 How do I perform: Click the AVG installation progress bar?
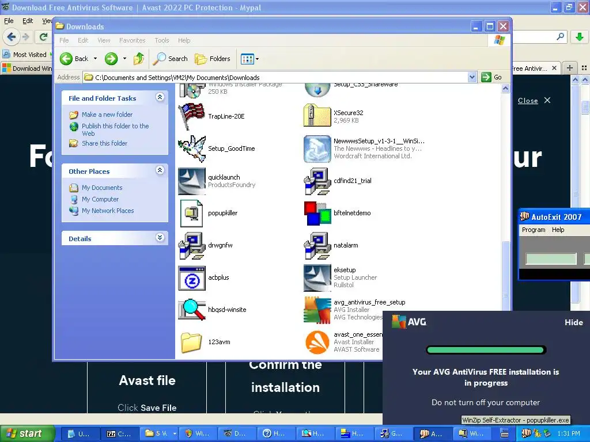(x=486, y=350)
